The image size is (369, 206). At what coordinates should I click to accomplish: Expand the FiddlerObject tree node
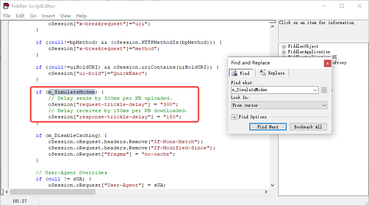(x=284, y=47)
